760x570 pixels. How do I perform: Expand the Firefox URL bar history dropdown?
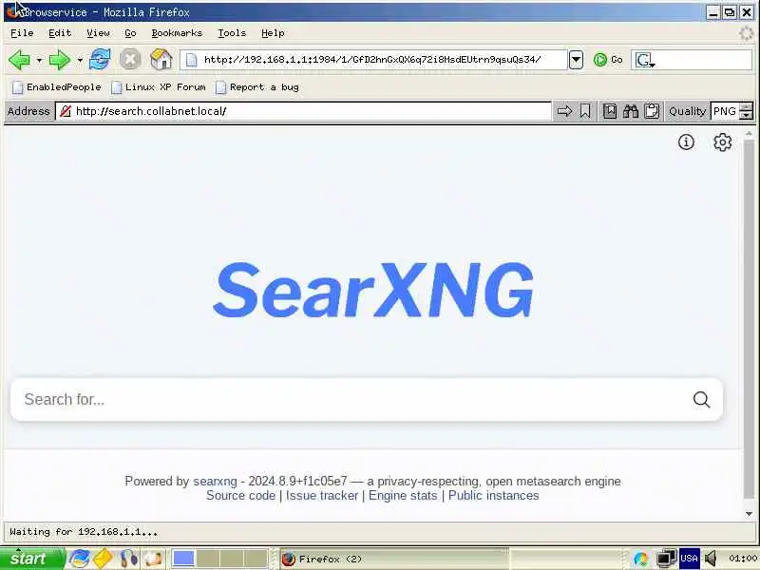576,60
